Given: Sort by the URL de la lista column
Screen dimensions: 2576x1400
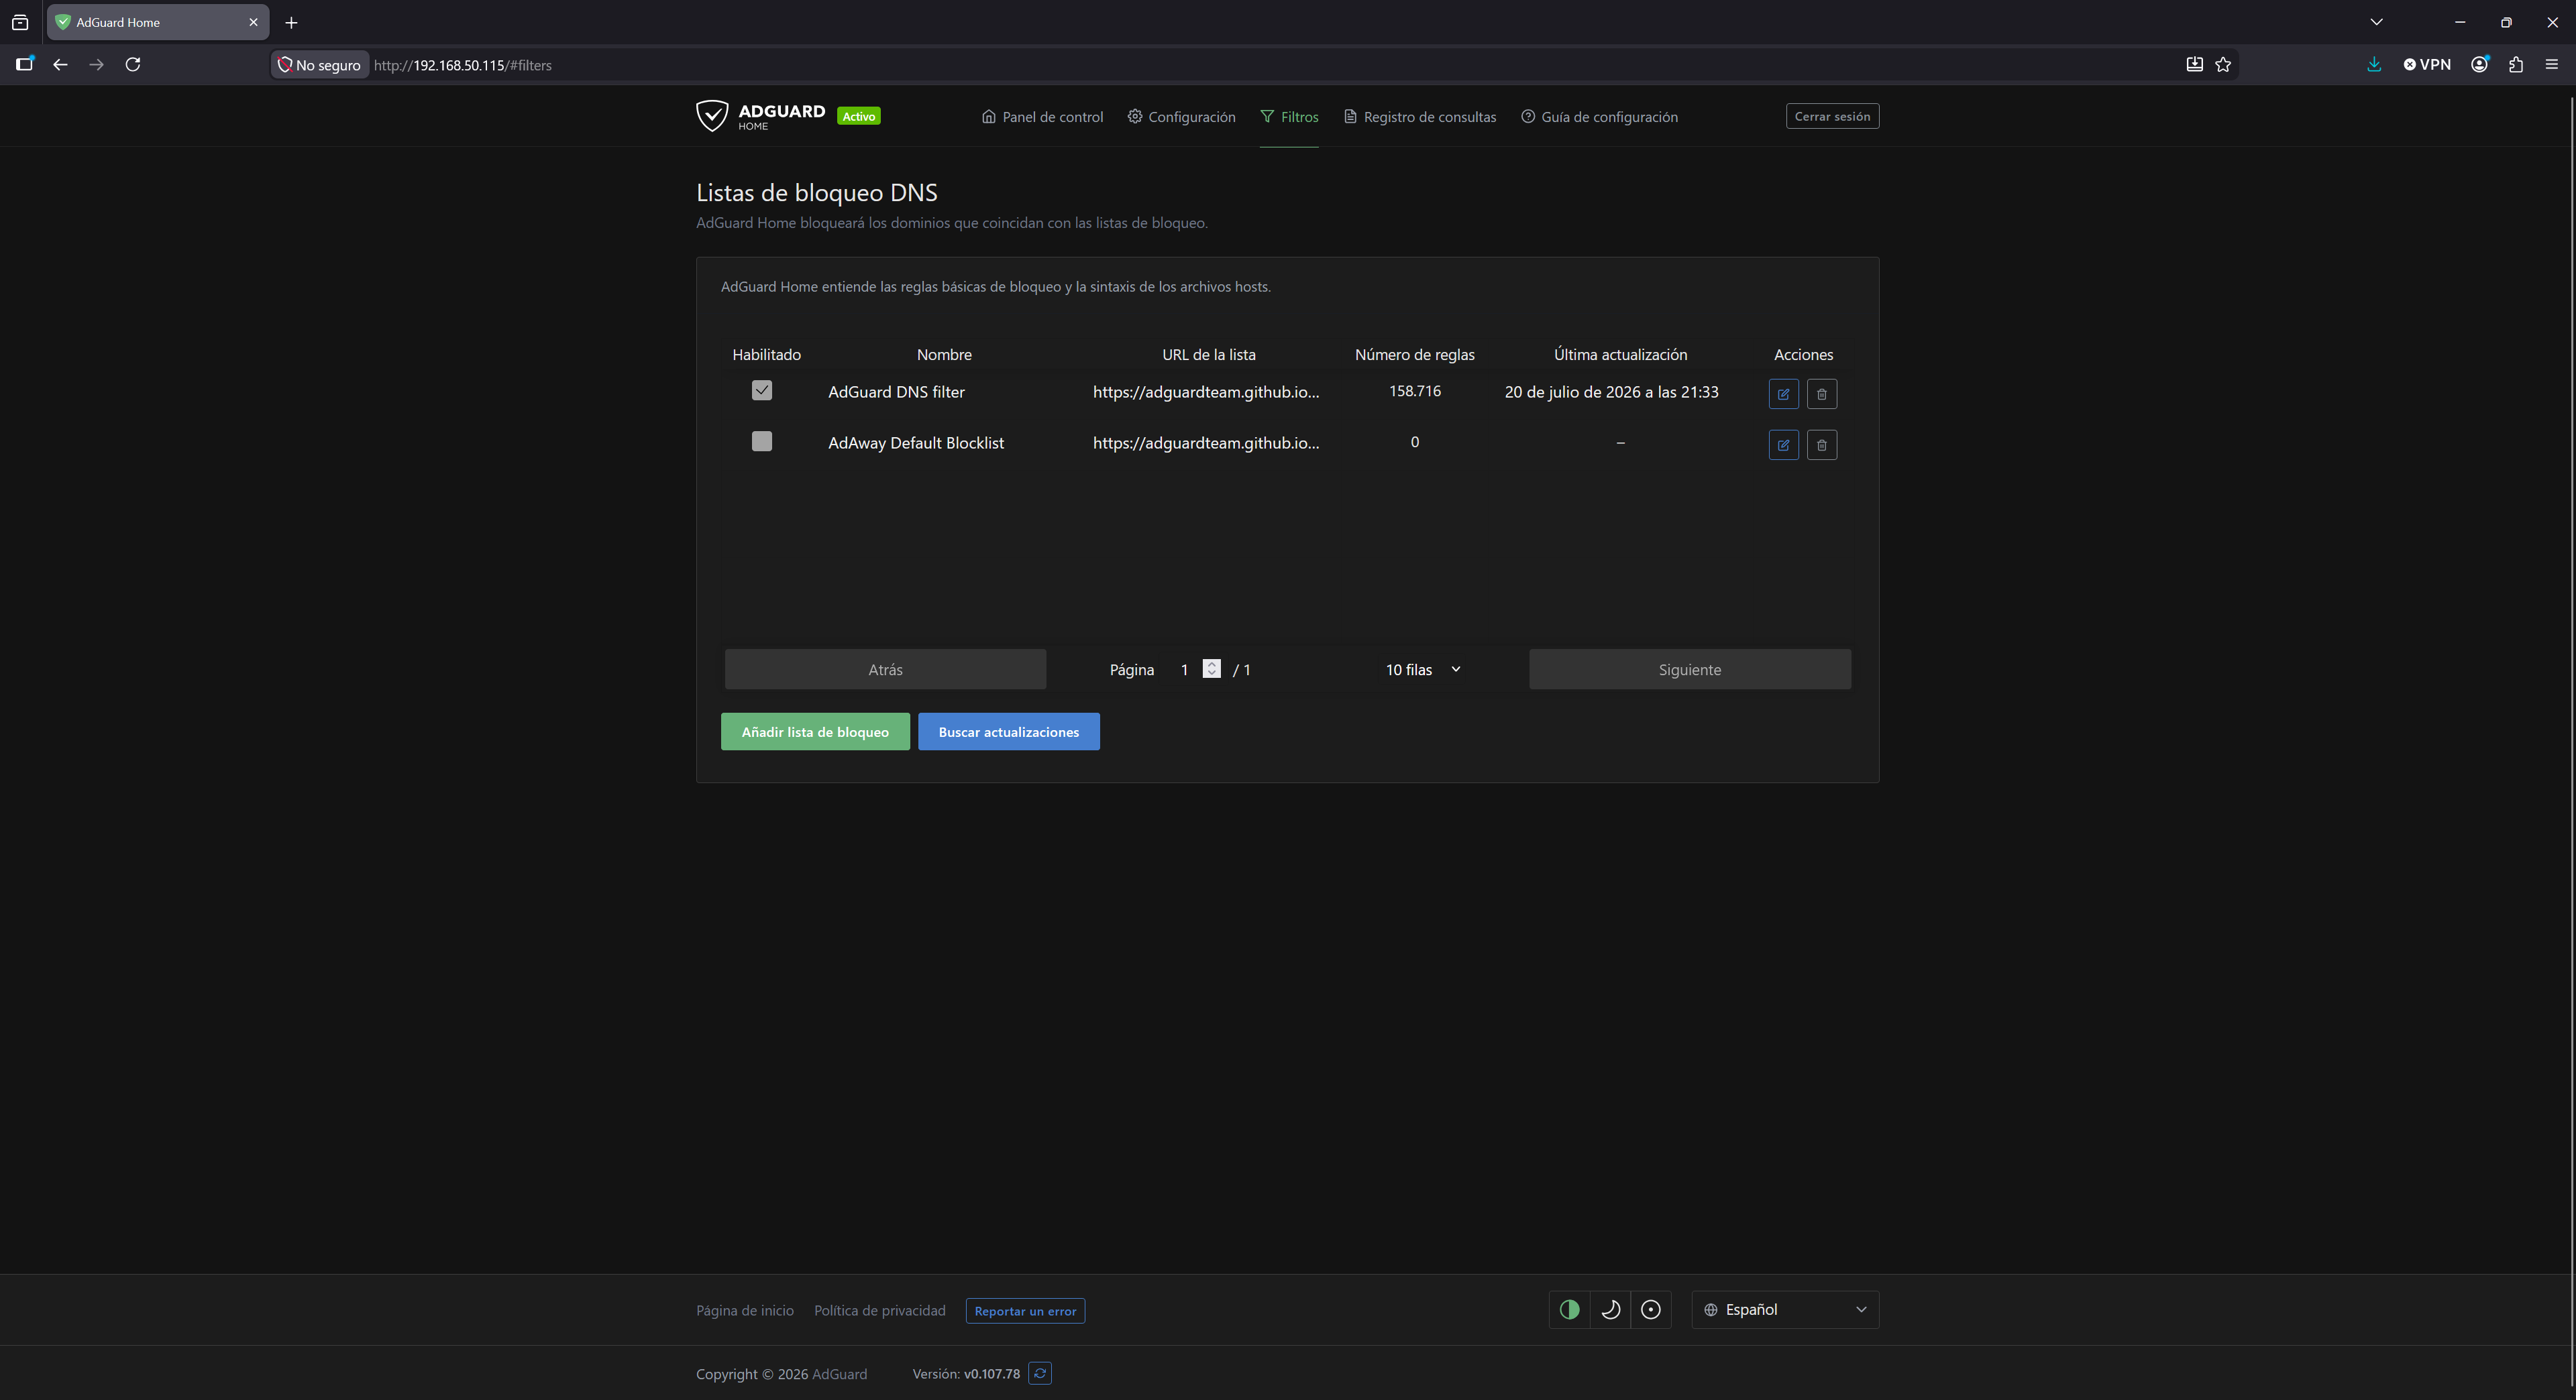Looking at the screenshot, I should click(x=1208, y=355).
